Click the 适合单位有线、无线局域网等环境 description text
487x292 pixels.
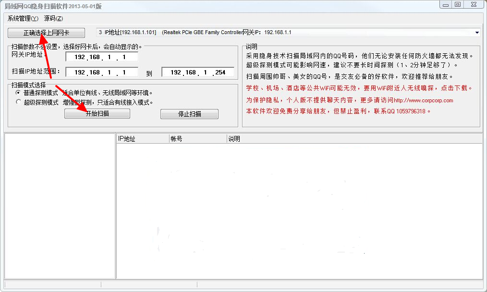pos(108,93)
